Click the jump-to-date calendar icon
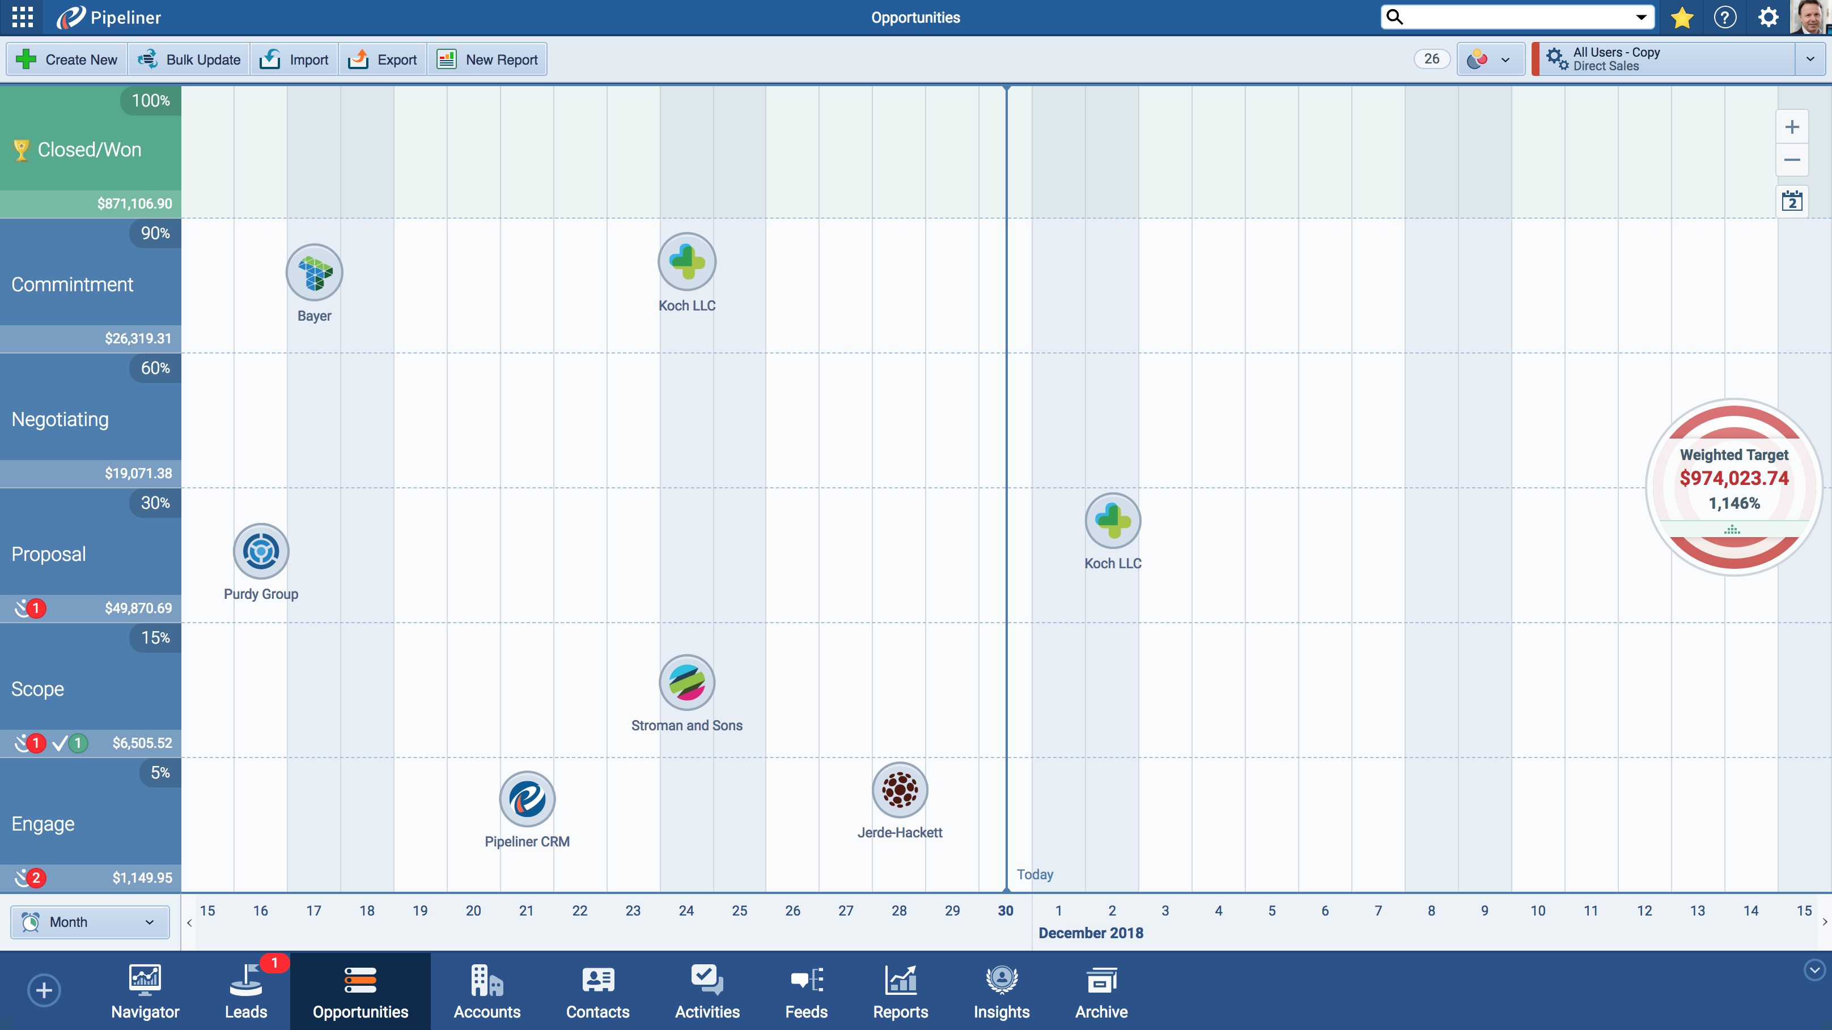This screenshot has height=1030, width=1832. [x=1792, y=202]
